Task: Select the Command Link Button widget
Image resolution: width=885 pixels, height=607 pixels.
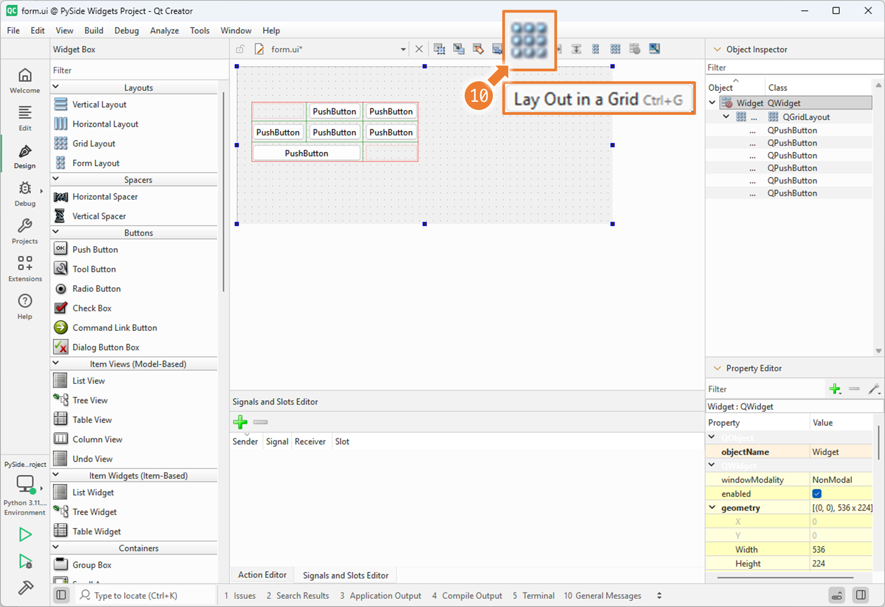Action: click(x=114, y=328)
